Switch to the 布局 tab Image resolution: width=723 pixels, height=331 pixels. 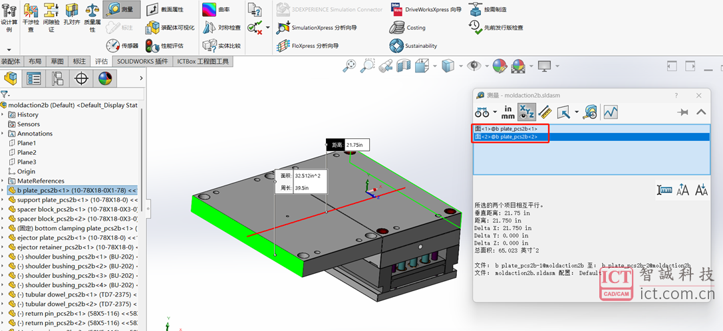click(35, 61)
